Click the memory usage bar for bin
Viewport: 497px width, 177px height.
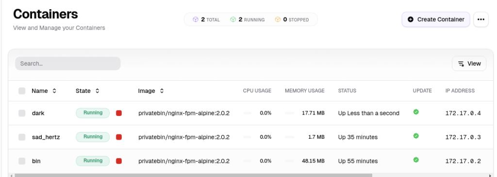(x=289, y=161)
